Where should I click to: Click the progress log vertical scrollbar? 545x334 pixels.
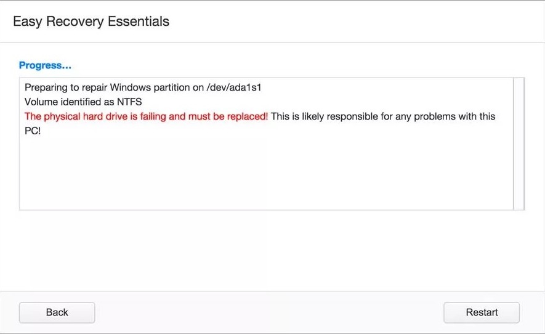[x=519, y=144]
